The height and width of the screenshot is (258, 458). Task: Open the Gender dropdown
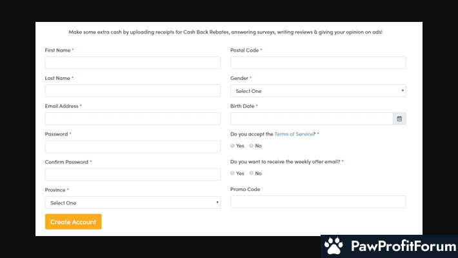[x=318, y=91]
